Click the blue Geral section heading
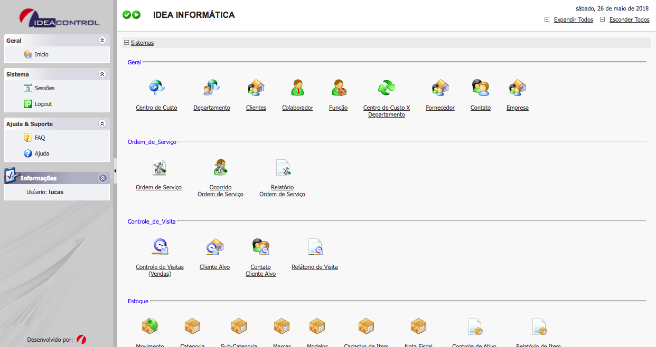This screenshot has width=656, height=347. pyautogui.click(x=135, y=62)
